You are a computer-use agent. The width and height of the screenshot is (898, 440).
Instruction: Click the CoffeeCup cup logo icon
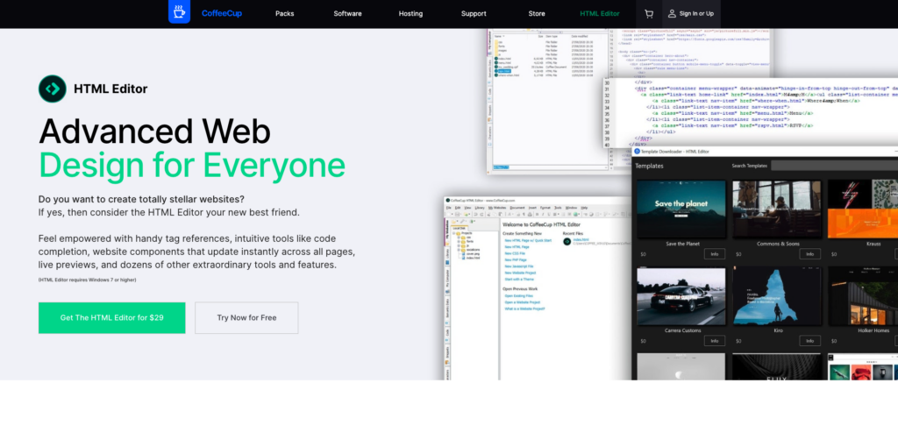[x=179, y=13]
